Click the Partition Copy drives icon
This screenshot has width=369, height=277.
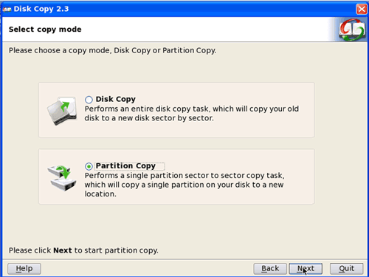[62, 179]
